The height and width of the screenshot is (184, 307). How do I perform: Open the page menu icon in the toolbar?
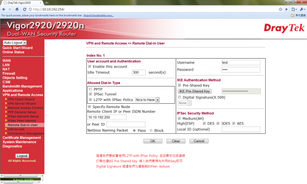coord(294,9)
